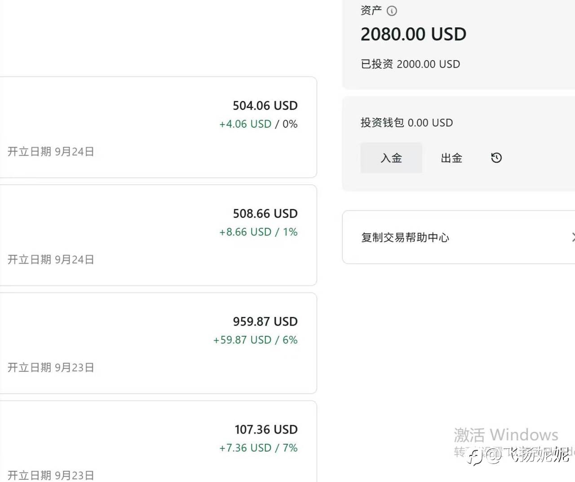The height and width of the screenshot is (482, 575).
Task: Click the +7.36 USD / 7% profit
Action: tap(258, 448)
